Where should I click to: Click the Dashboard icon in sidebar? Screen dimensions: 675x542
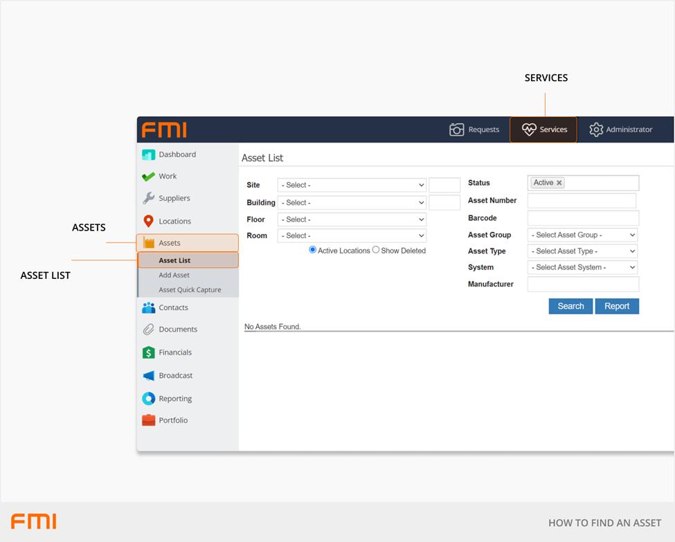point(148,154)
